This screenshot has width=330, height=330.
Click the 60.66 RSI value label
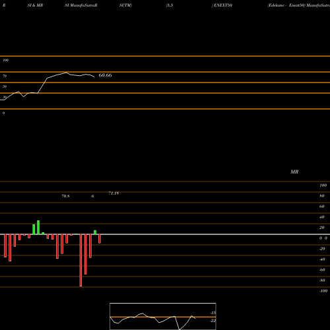(x=105, y=75)
